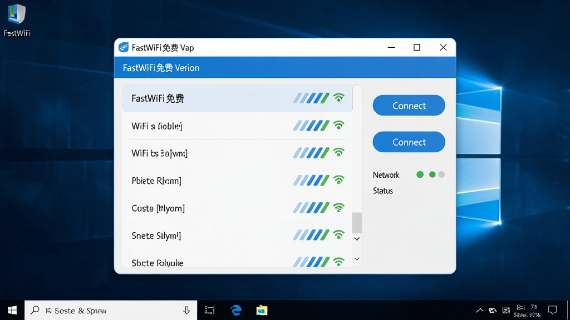Select the WiFi s fioble network
The height and width of the screenshot is (320, 570).
[237, 126]
